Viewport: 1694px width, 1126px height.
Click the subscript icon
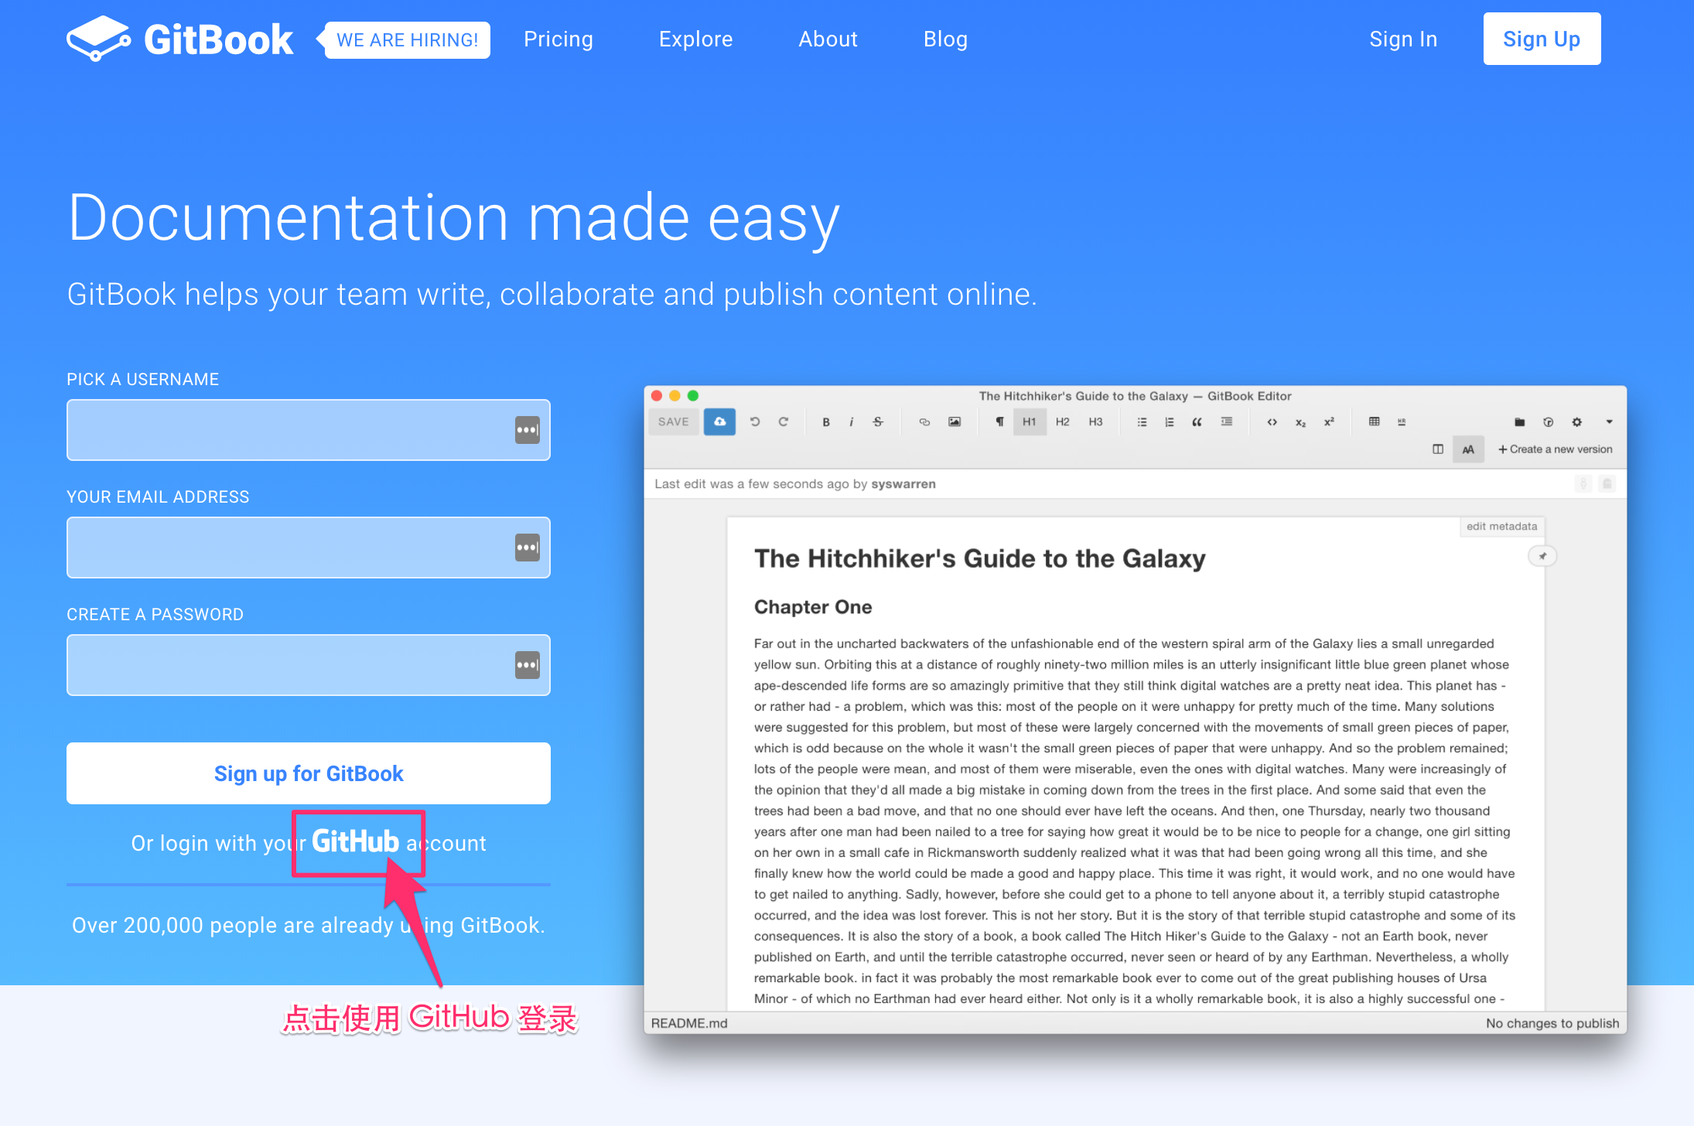tap(1301, 423)
